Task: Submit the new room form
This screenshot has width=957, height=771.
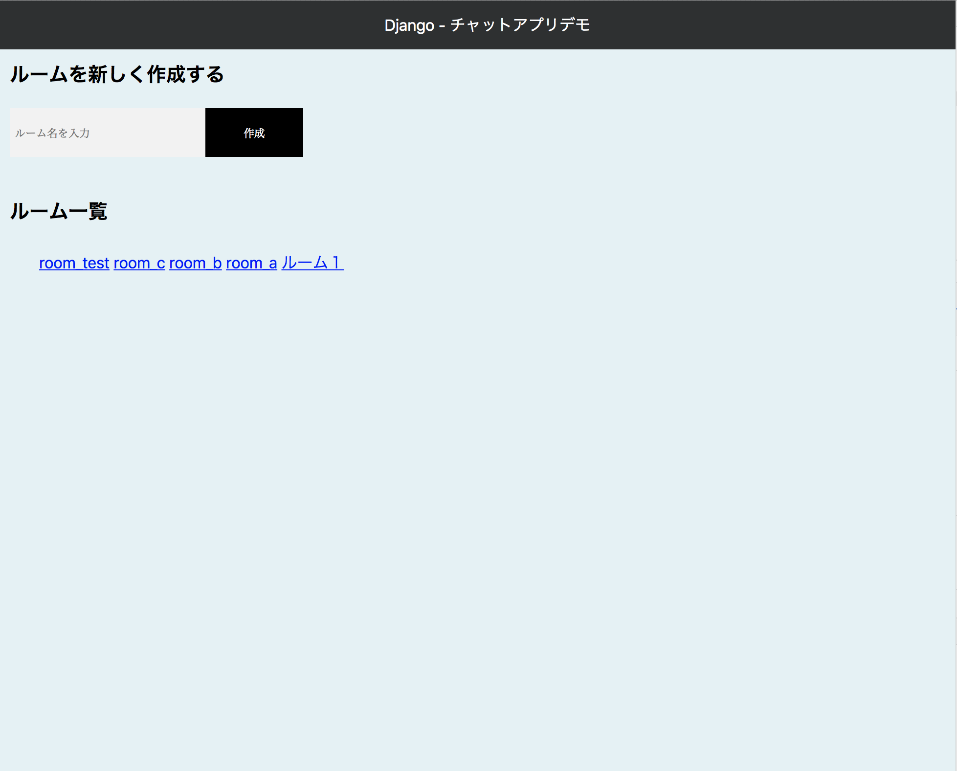Action: pos(254,132)
